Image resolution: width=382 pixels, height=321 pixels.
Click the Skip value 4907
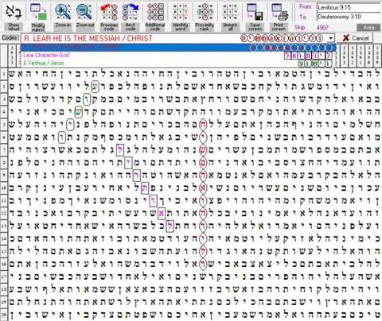[322, 28]
